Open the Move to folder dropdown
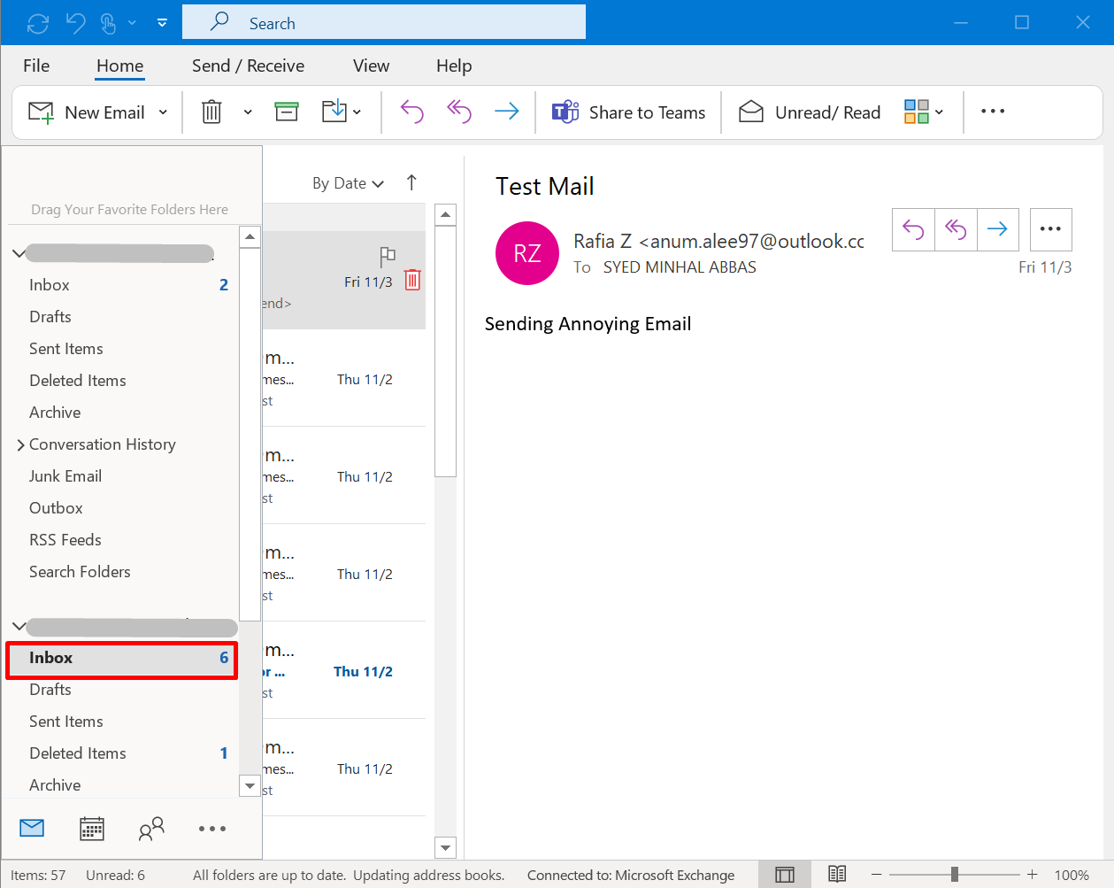1114x888 pixels. [x=342, y=112]
